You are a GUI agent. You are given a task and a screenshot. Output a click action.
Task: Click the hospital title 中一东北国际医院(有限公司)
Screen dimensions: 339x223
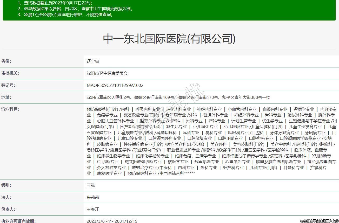[169, 39]
